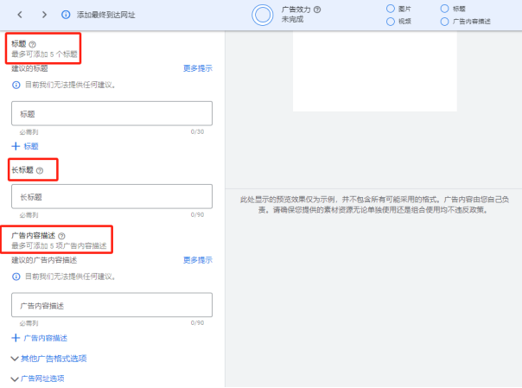Focus the 广告内容描述 input field

click(x=111, y=305)
